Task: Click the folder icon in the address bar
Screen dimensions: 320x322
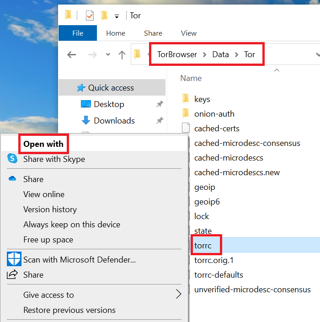Action: point(137,54)
